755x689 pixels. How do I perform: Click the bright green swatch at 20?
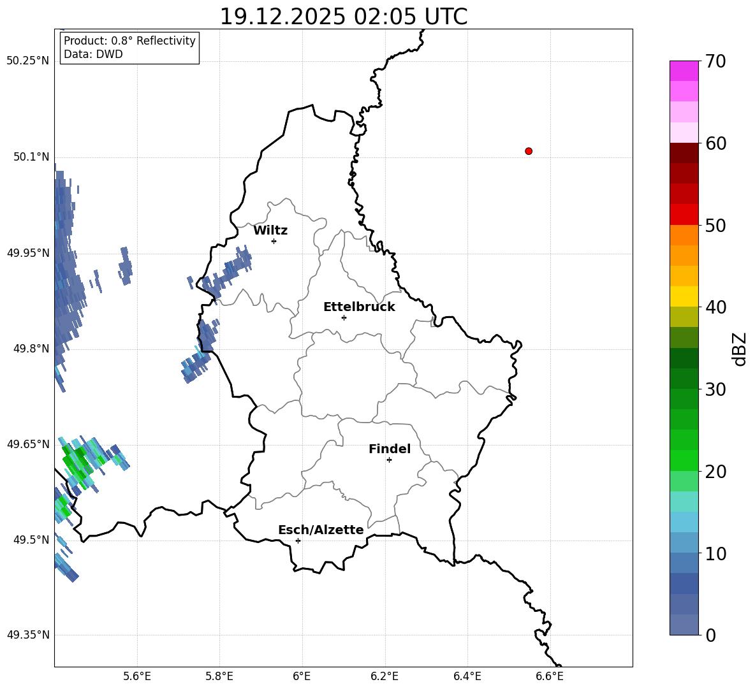pos(684,460)
